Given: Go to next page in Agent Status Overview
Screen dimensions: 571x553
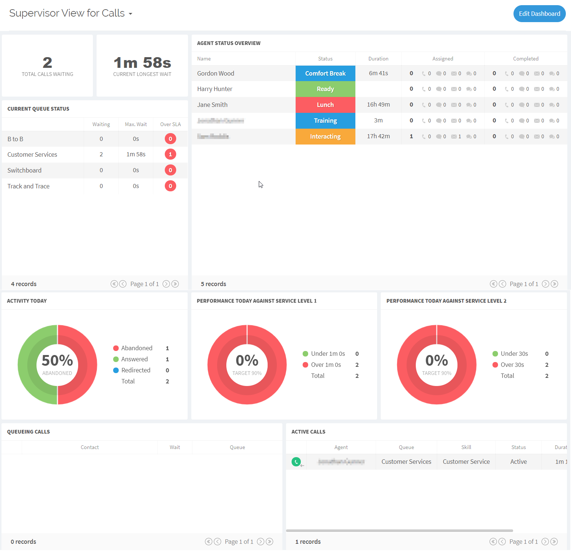Looking at the screenshot, I should (x=546, y=284).
